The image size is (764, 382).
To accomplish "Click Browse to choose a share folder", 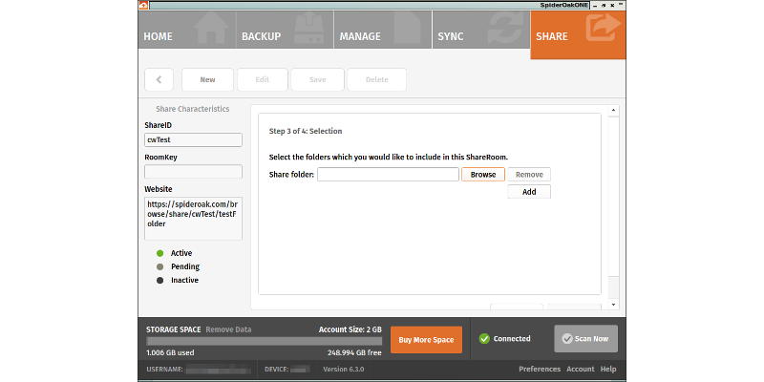I will (482, 175).
